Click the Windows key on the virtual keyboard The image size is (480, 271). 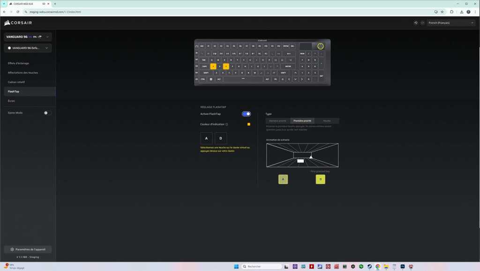point(211,79)
